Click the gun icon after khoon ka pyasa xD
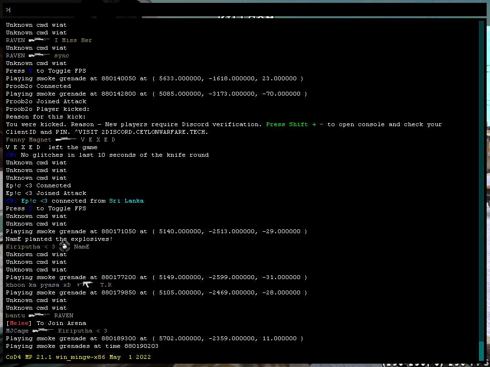The height and width of the screenshot is (367, 490). tap(85, 284)
